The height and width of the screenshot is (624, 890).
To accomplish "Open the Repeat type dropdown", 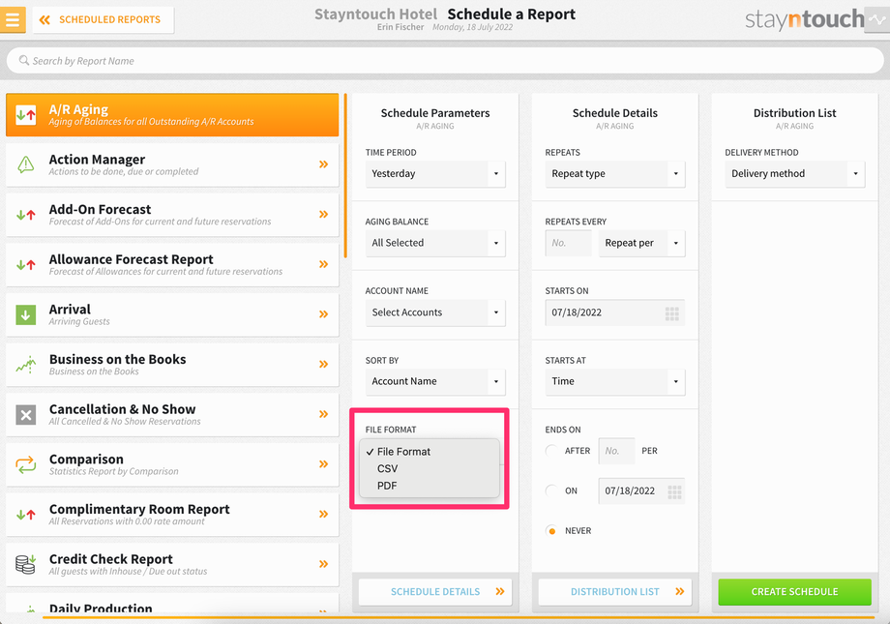I will (615, 174).
